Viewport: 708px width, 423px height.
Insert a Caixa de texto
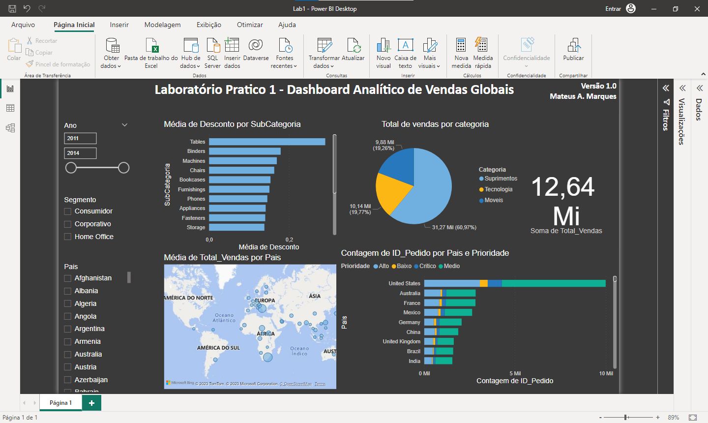coord(405,53)
